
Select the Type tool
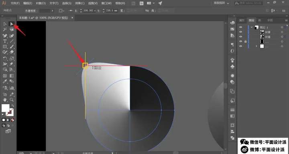[x=5, y=41]
